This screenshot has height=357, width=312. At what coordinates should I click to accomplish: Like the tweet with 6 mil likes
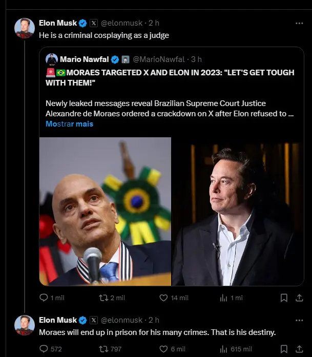pyautogui.click(x=164, y=349)
